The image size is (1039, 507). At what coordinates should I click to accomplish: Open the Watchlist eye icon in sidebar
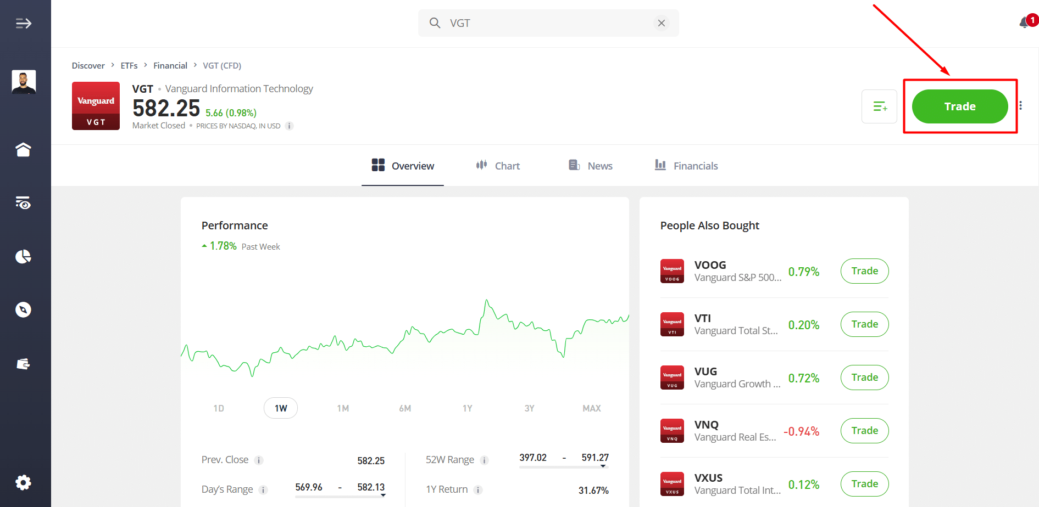(23, 202)
